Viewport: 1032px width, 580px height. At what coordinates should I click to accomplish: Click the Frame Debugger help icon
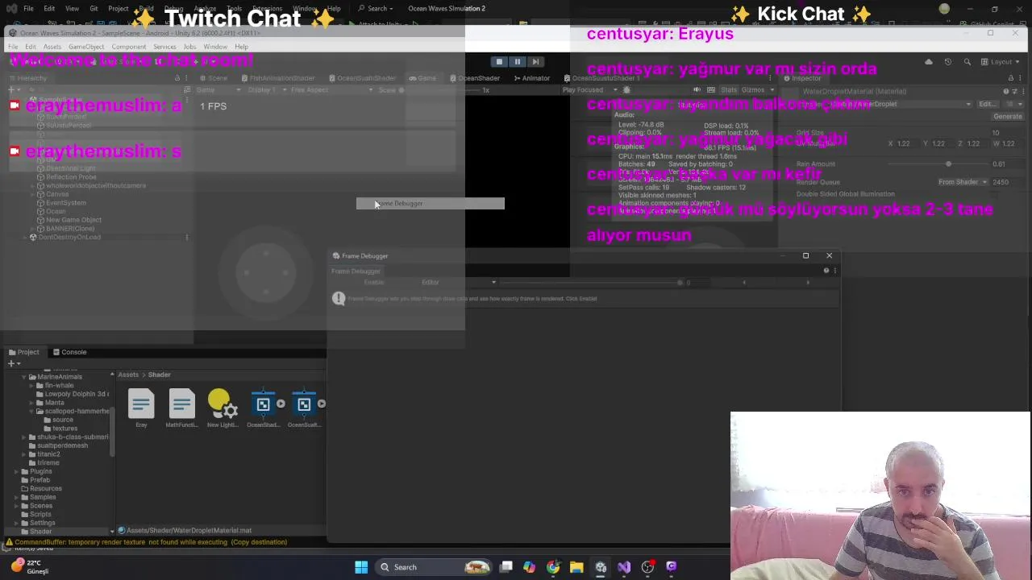click(x=826, y=271)
